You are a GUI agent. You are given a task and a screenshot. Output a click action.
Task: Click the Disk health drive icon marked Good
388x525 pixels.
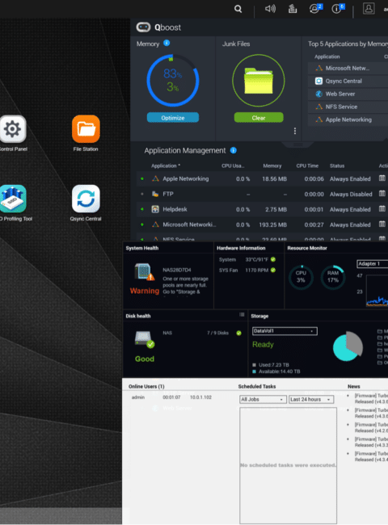pyautogui.click(x=145, y=339)
